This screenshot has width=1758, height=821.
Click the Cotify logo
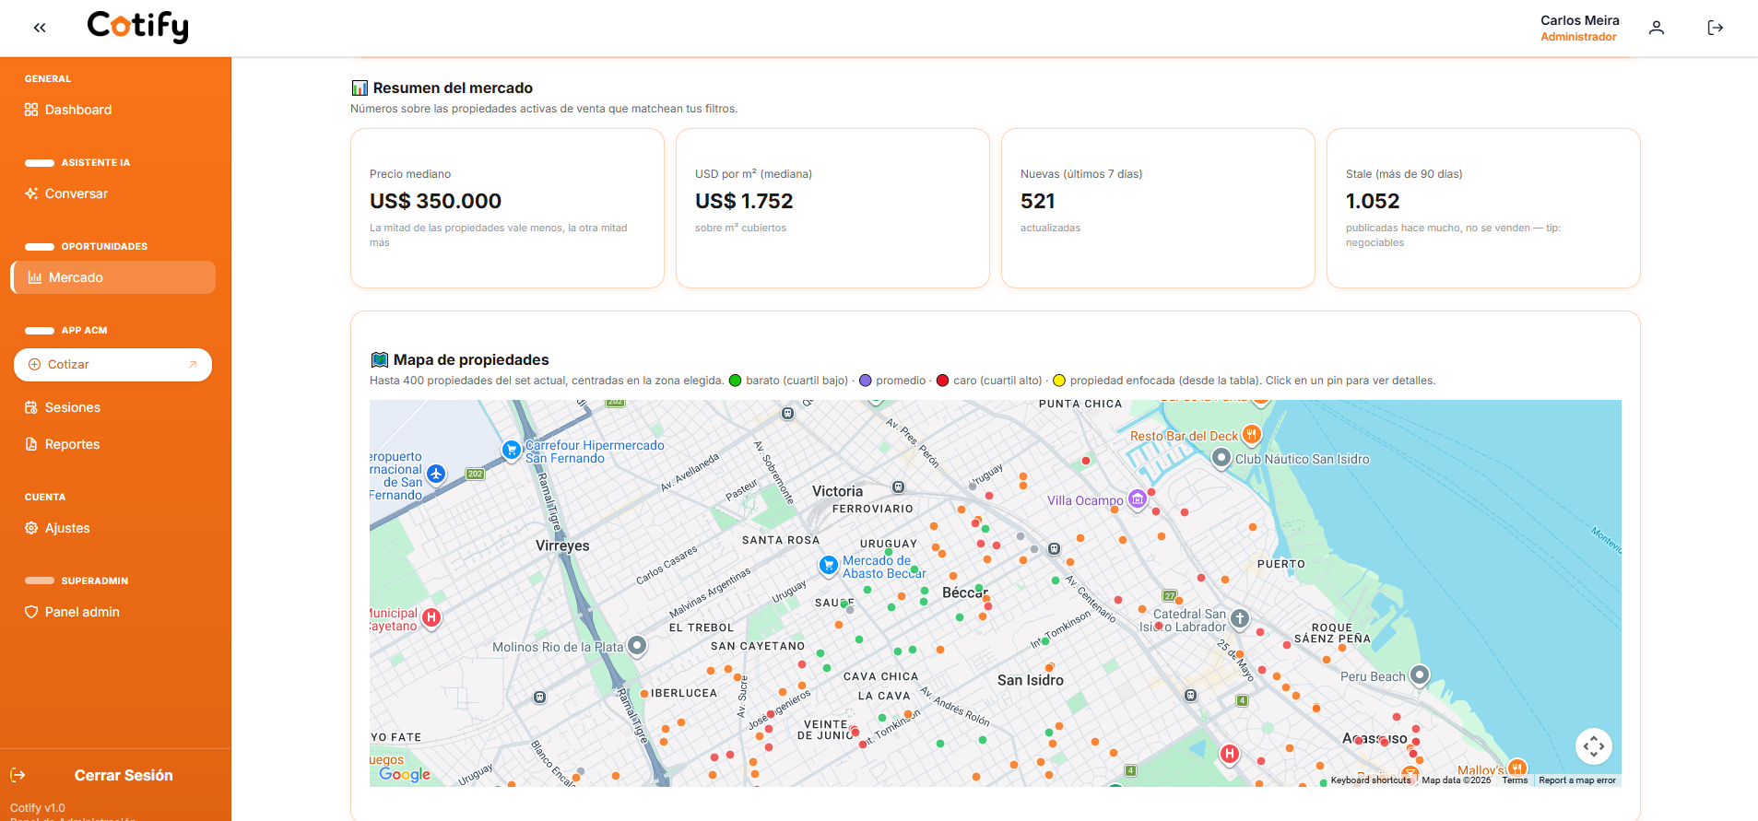[138, 26]
